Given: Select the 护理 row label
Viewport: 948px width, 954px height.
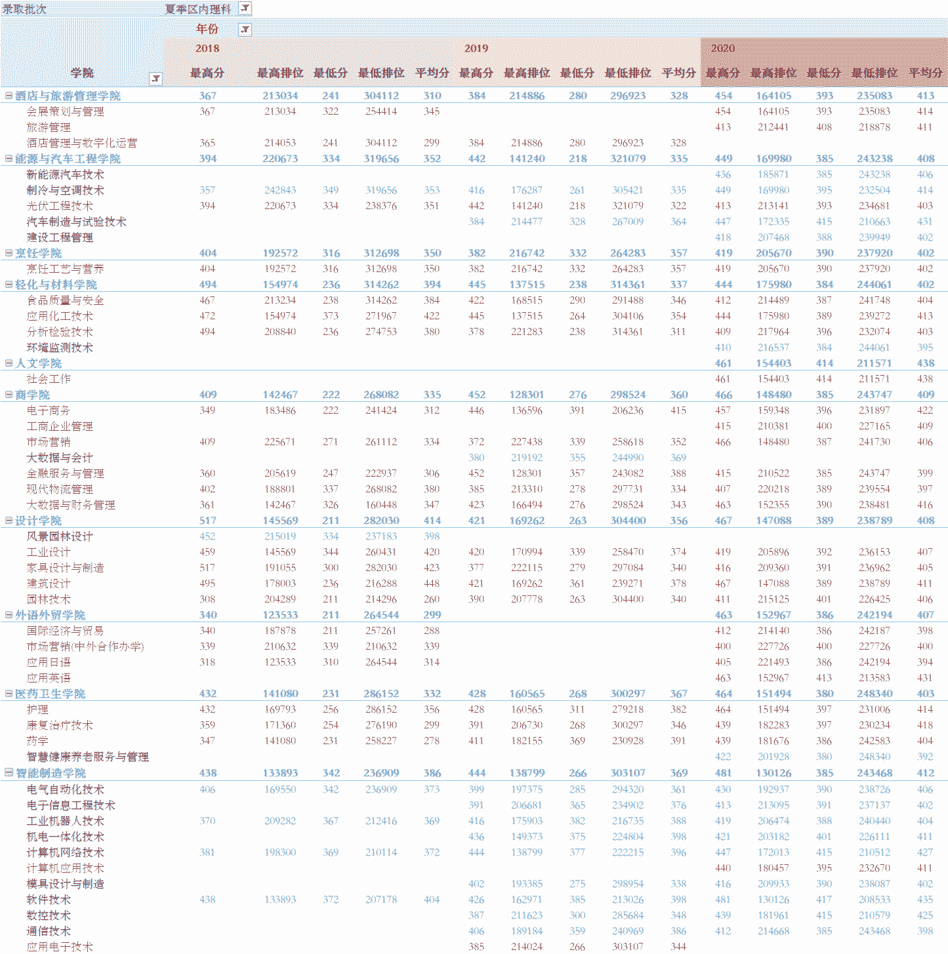Looking at the screenshot, I should click(x=37, y=709).
